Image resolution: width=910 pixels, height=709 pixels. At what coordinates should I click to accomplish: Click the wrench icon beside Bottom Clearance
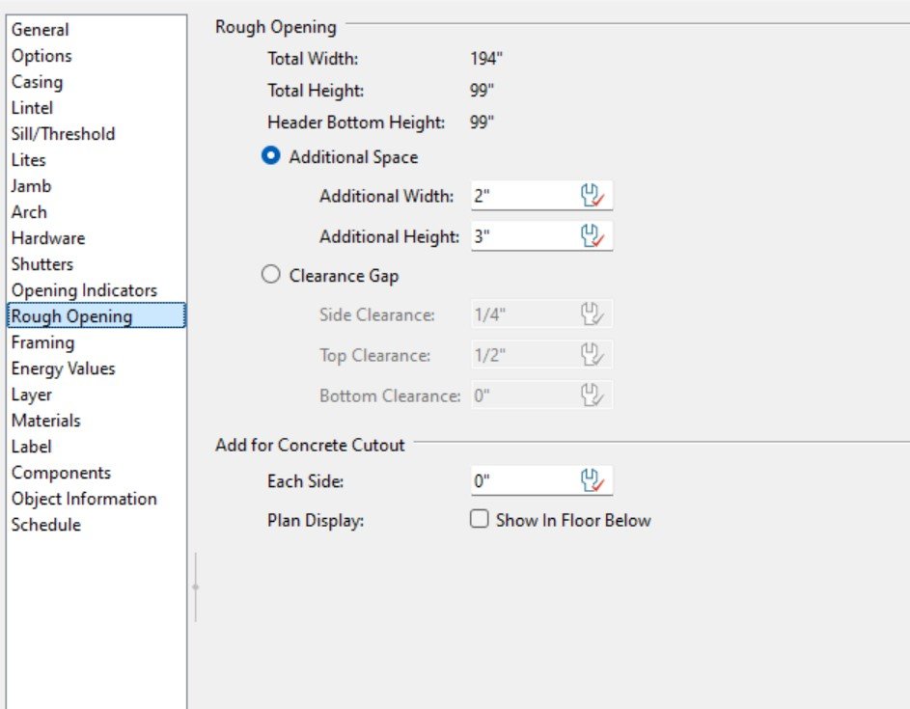point(592,395)
